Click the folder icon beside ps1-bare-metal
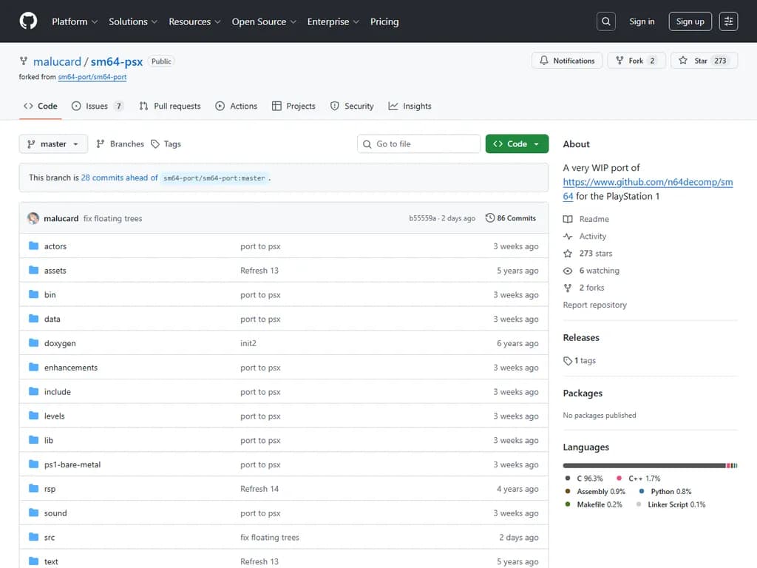This screenshot has height=568, width=757. click(33, 464)
